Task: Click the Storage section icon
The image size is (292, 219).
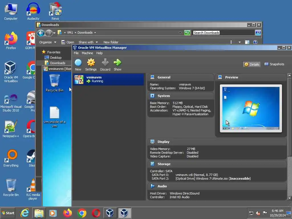Action: coord(152,164)
